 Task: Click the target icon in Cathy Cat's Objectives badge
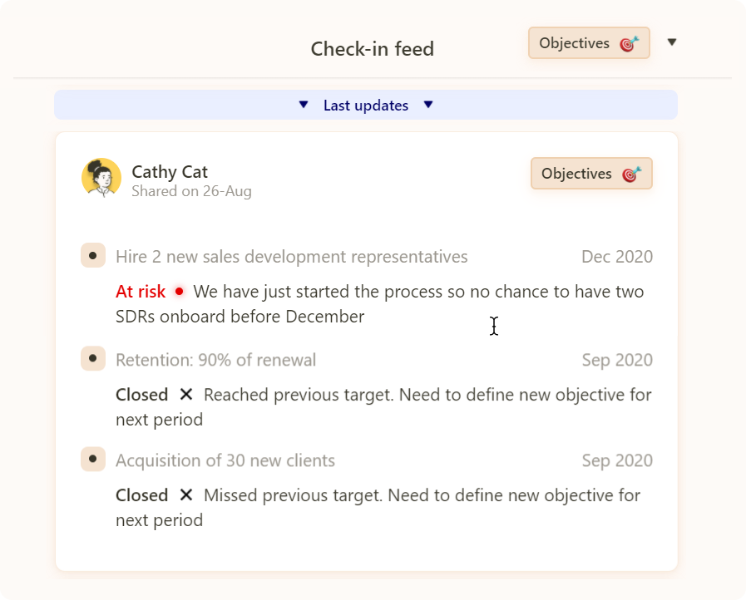pos(632,174)
